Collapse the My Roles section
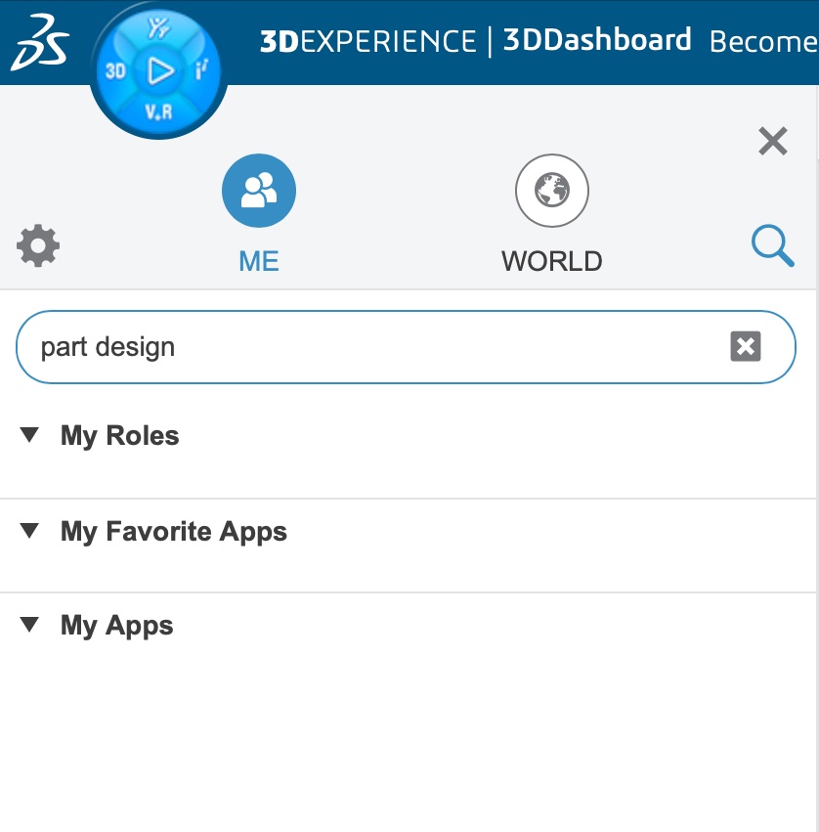The image size is (819, 832). click(29, 435)
